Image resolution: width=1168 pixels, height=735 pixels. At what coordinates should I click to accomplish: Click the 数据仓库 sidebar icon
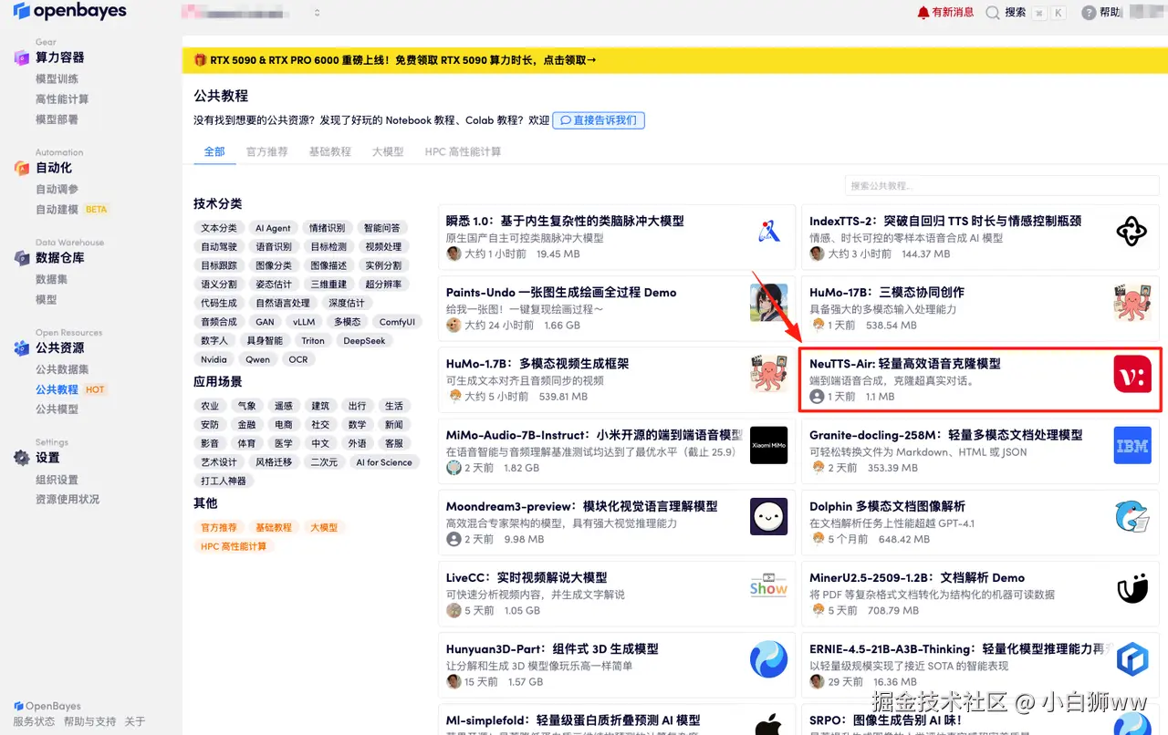[x=22, y=258]
